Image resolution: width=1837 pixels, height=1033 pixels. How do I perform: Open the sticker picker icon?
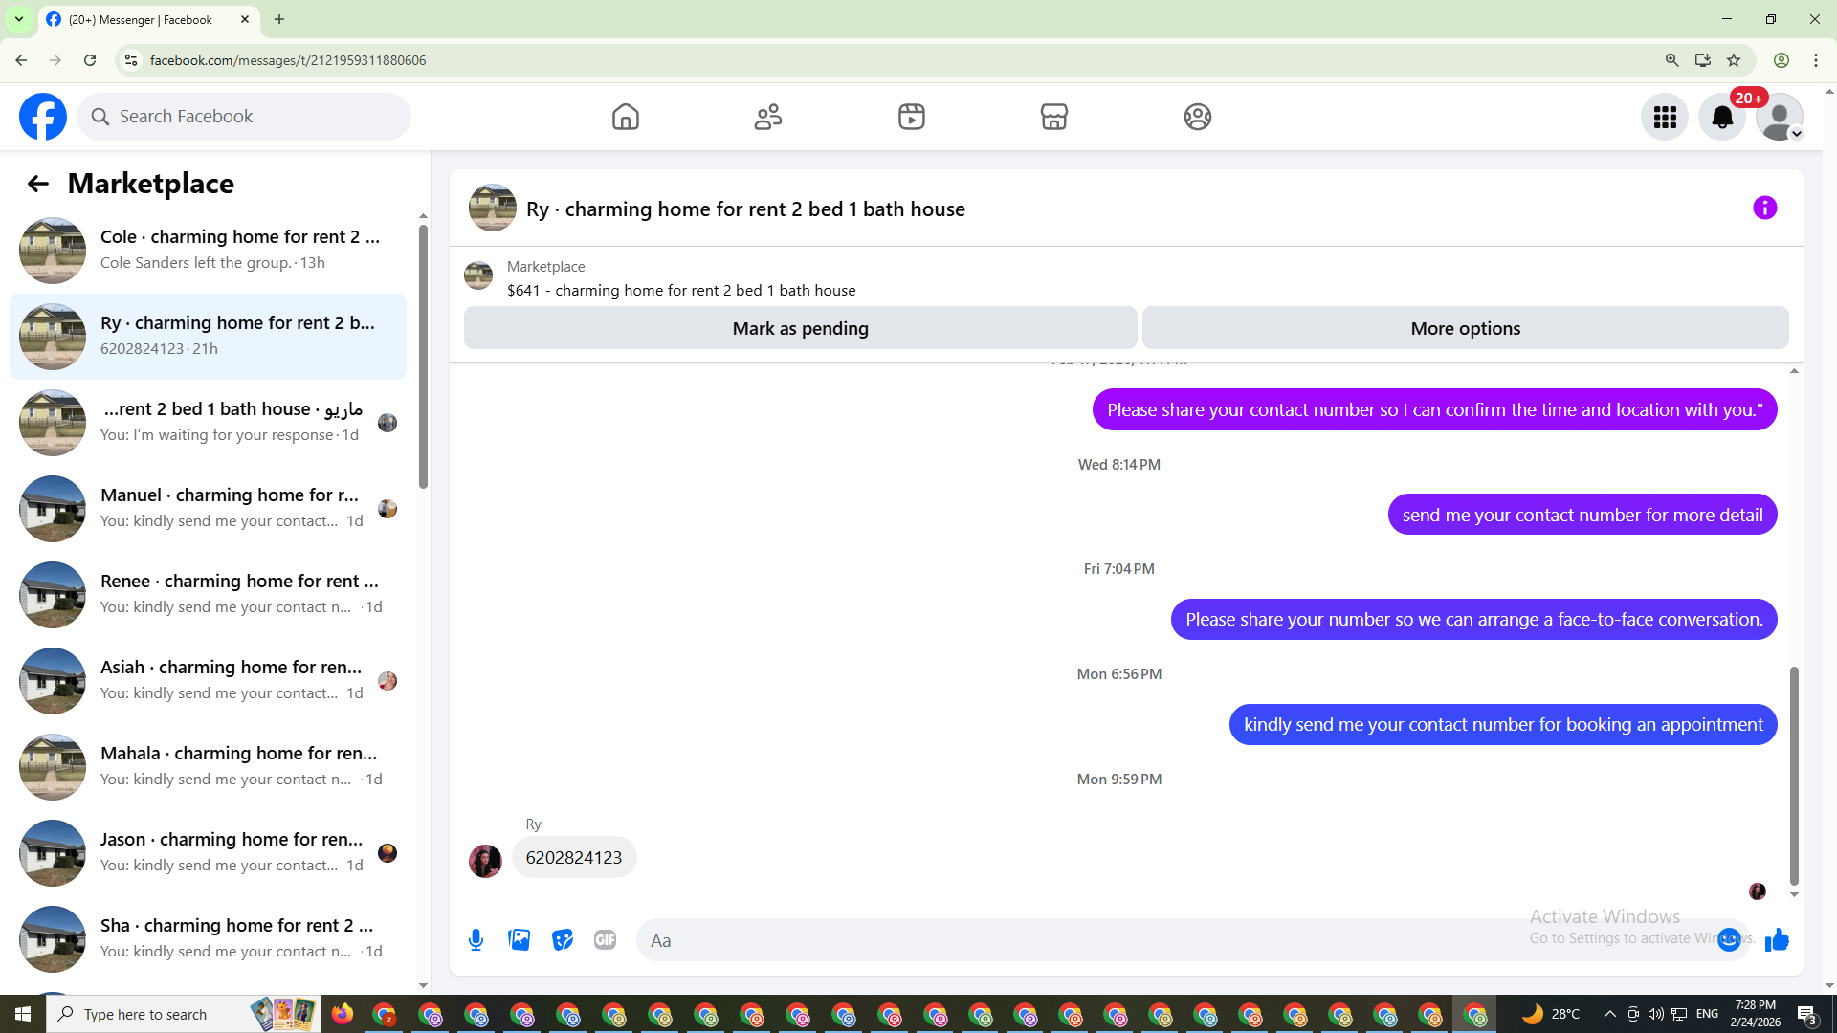click(x=563, y=940)
